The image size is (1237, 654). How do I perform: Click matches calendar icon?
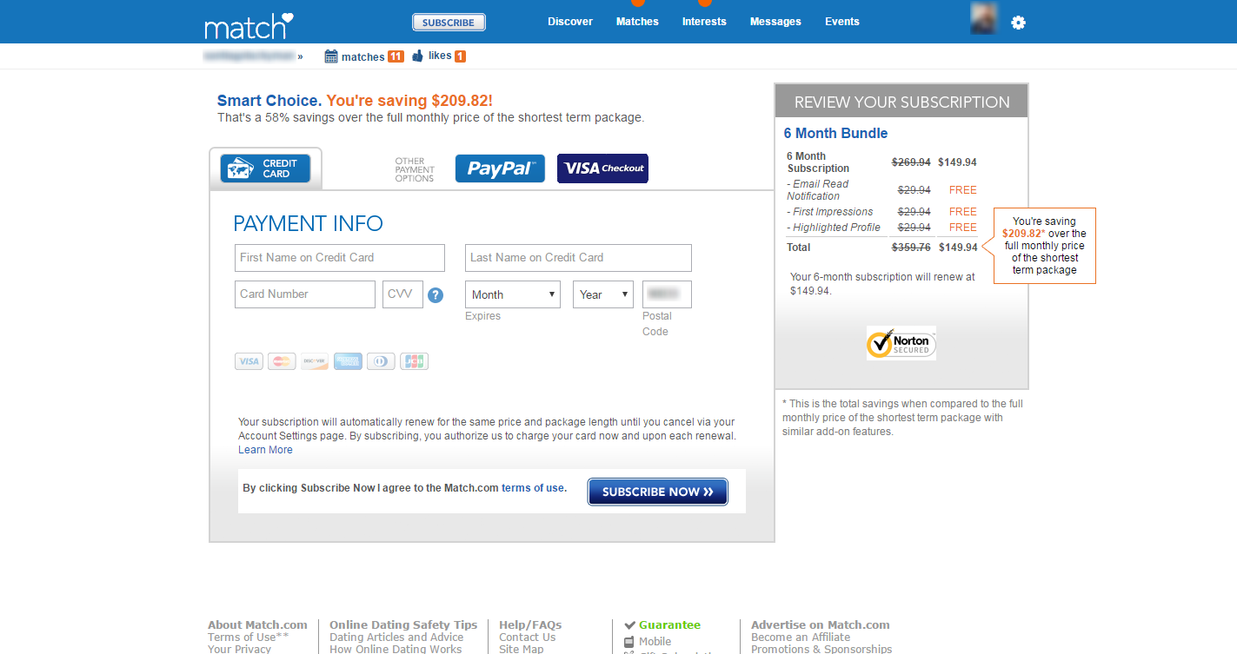(331, 56)
